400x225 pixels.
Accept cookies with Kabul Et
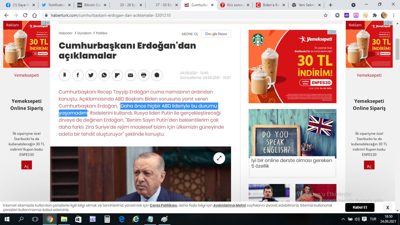pos(360,207)
